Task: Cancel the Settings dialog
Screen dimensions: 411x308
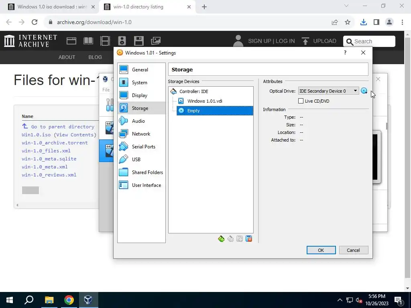Action: click(353, 250)
